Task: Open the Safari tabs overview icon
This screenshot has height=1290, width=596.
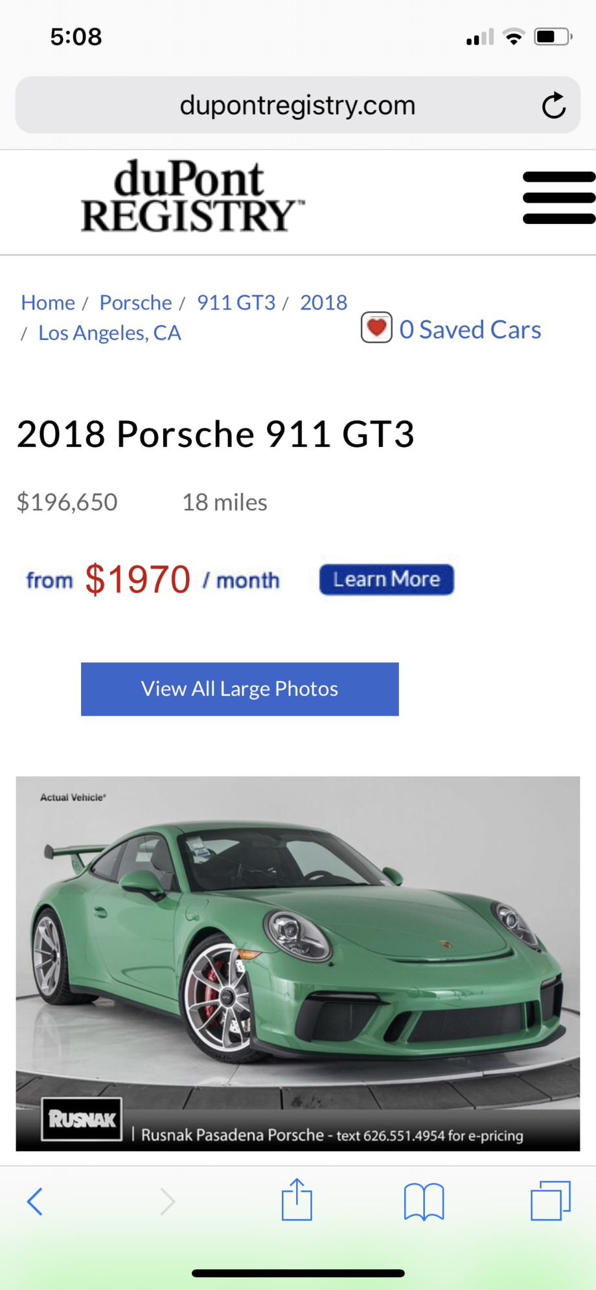Action: pos(551,1201)
